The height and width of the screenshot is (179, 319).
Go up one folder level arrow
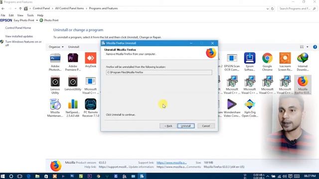(20, 8)
